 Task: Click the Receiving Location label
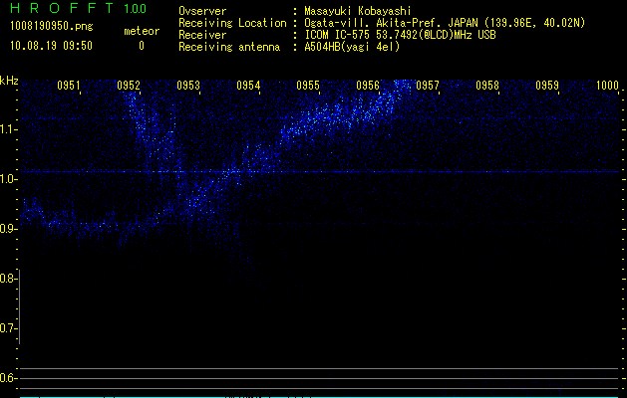pyautogui.click(x=232, y=23)
